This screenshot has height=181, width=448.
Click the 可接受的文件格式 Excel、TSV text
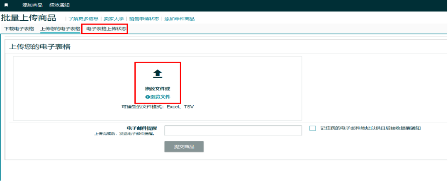click(158, 107)
